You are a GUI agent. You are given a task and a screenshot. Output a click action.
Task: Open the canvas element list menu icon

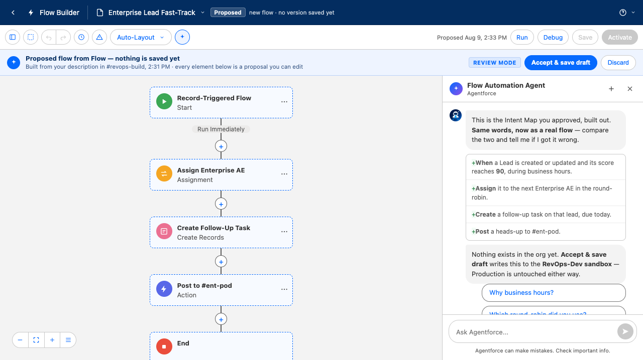point(68,340)
